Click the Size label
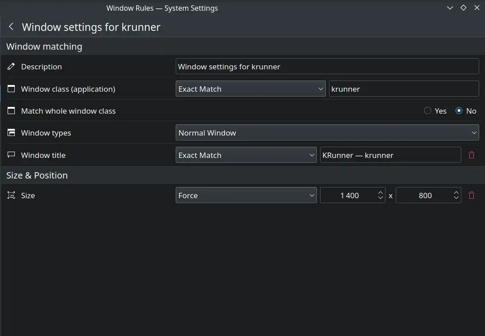 (28, 196)
